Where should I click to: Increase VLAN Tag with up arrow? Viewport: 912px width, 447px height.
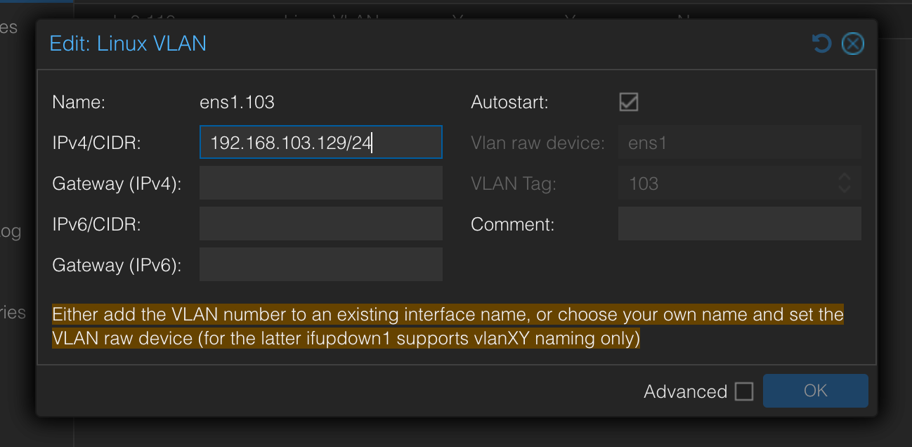pos(845,176)
